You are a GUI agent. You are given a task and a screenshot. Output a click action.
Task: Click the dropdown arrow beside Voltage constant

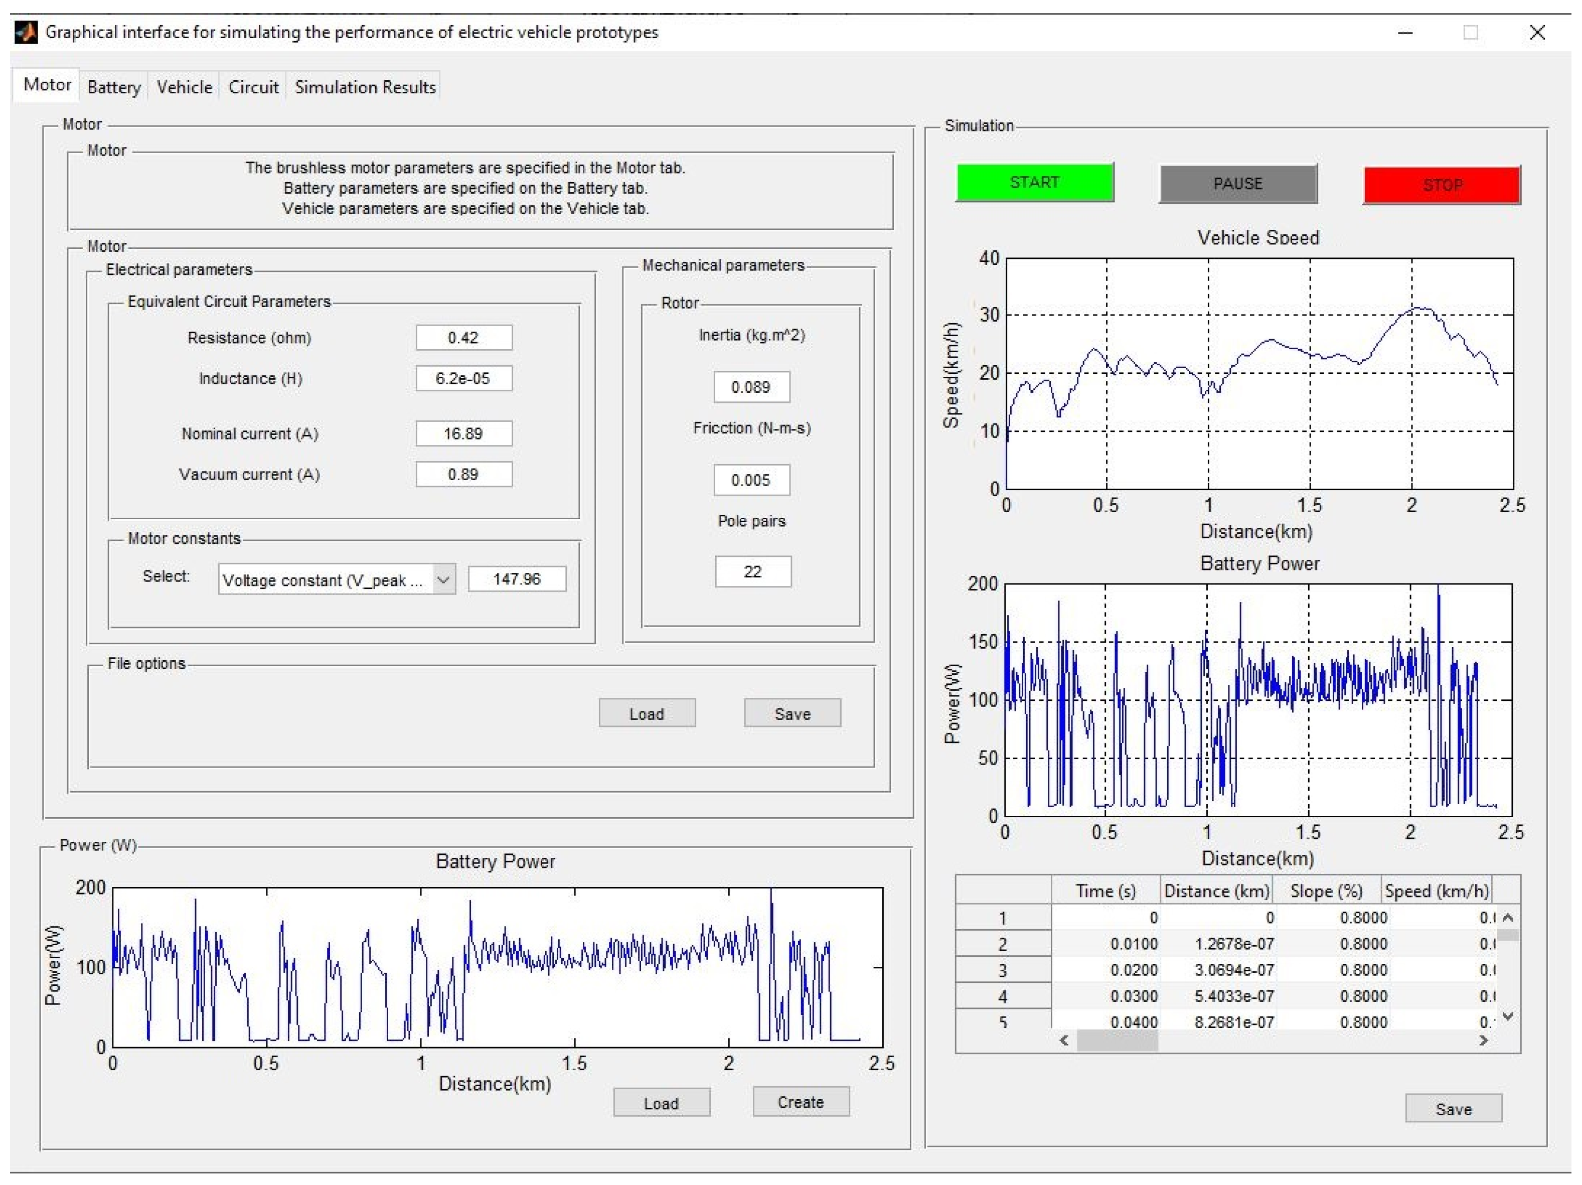coord(443,579)
